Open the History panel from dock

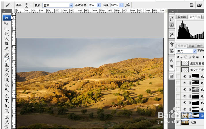pos(171,19)
